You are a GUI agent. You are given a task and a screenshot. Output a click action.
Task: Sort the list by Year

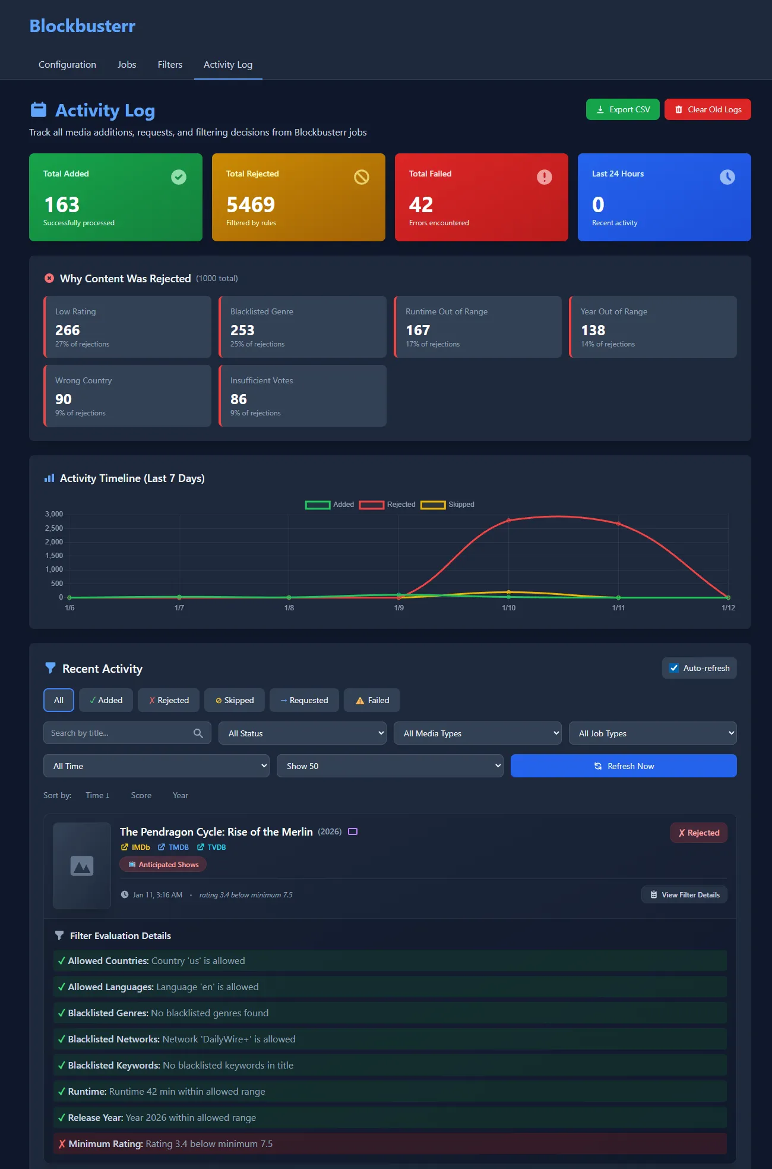pyautogui.click(x=181, y=795)
